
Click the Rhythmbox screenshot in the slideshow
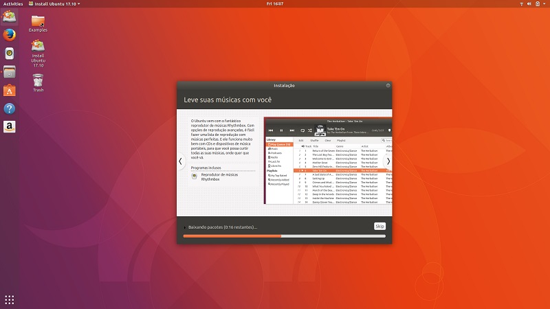[328, 161]
